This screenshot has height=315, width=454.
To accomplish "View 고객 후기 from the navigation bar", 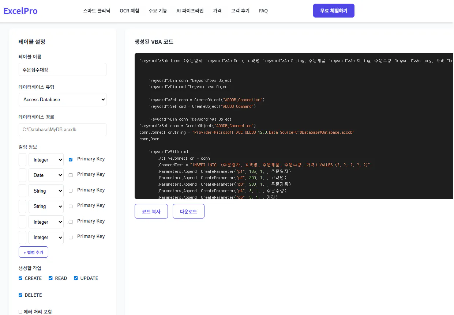I will (x=240, y=11).
